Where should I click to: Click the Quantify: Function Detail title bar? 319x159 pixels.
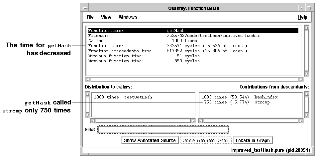click(194, 8)
